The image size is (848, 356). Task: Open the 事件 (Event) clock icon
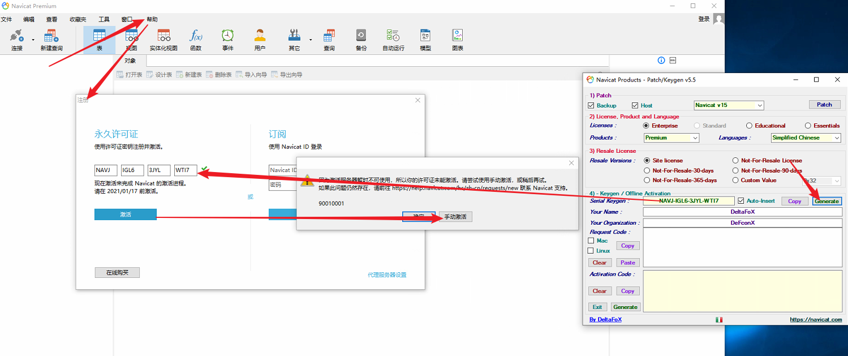tap(227, 40)
